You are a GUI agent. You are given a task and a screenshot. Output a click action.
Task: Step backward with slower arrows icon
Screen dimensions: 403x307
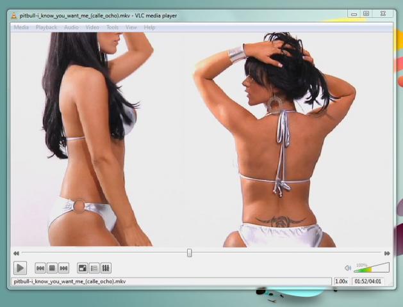point(16,253)
